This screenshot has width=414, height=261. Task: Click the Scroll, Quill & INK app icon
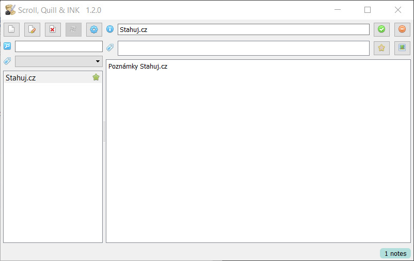tap(10, 10)
